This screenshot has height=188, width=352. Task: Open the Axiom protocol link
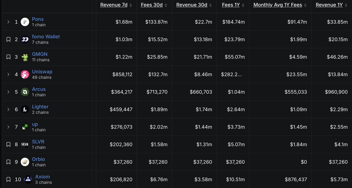(x=43, y=177)
